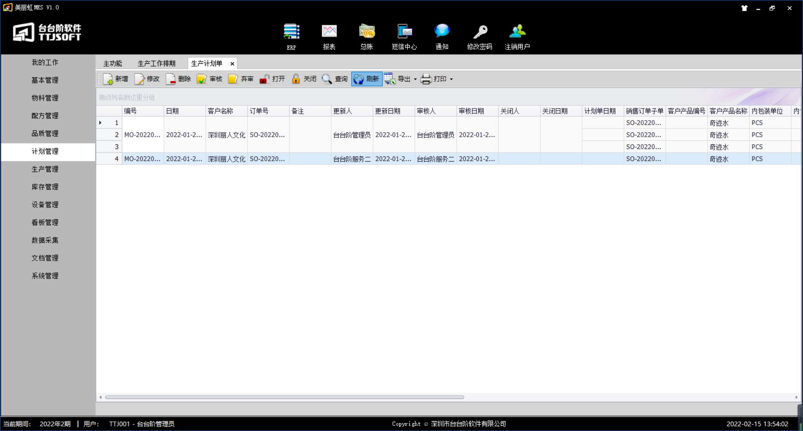Click 修改密码 key icon
The image size is (803, 431).
[480, 32]
